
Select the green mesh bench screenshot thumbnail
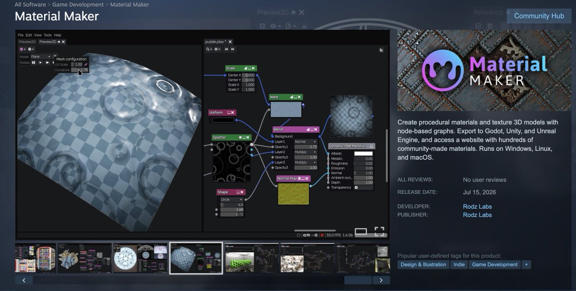252,258
